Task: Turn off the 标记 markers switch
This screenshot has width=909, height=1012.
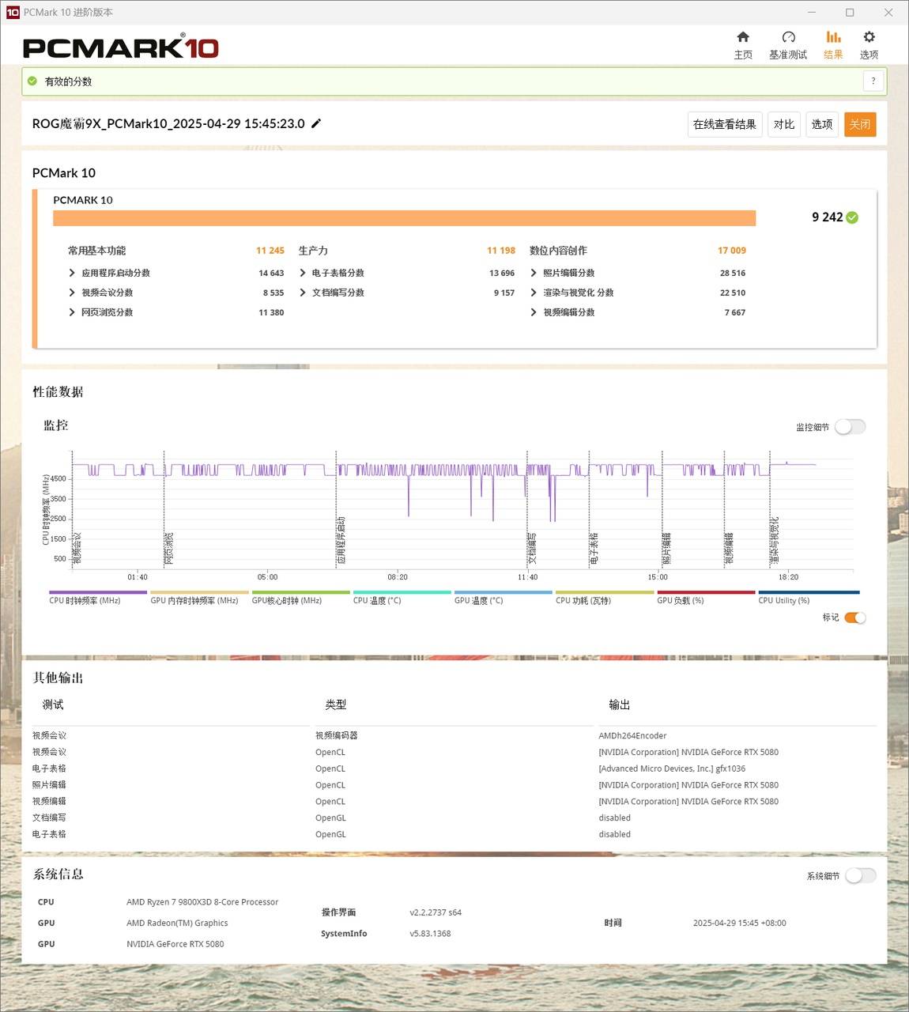Action: [x=854, y=617]
